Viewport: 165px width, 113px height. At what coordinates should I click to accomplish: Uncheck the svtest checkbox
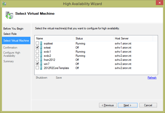[37, 47]
